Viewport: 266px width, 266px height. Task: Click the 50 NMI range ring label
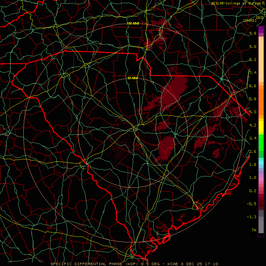point(133,78)
